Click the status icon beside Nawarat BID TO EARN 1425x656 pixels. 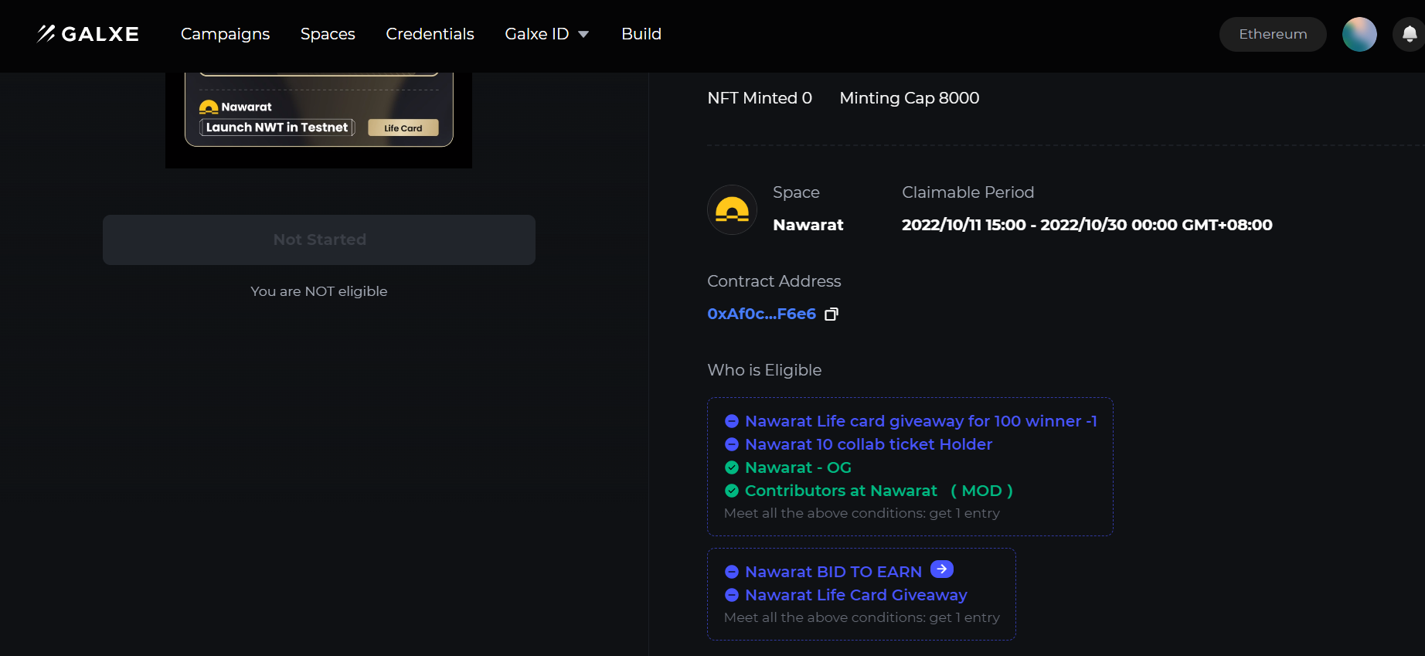[x=732, y=572]
